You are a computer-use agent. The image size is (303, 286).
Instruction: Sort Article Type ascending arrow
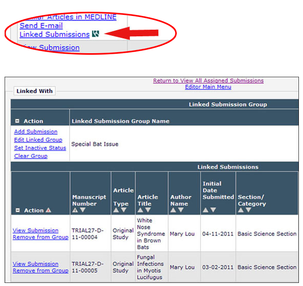point(116,210)
